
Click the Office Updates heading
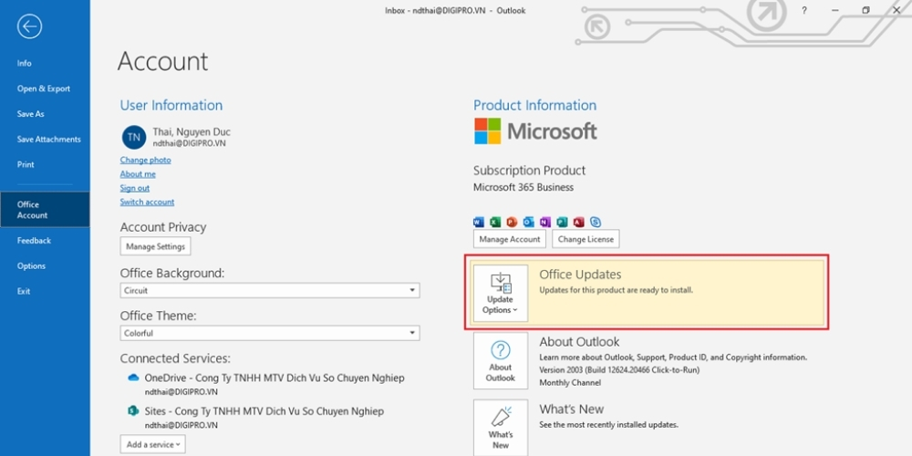coord(580,275)
